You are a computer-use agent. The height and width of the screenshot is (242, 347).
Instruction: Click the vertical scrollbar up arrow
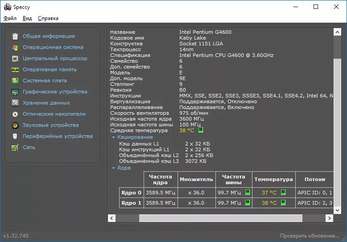(x=337, y=32)
